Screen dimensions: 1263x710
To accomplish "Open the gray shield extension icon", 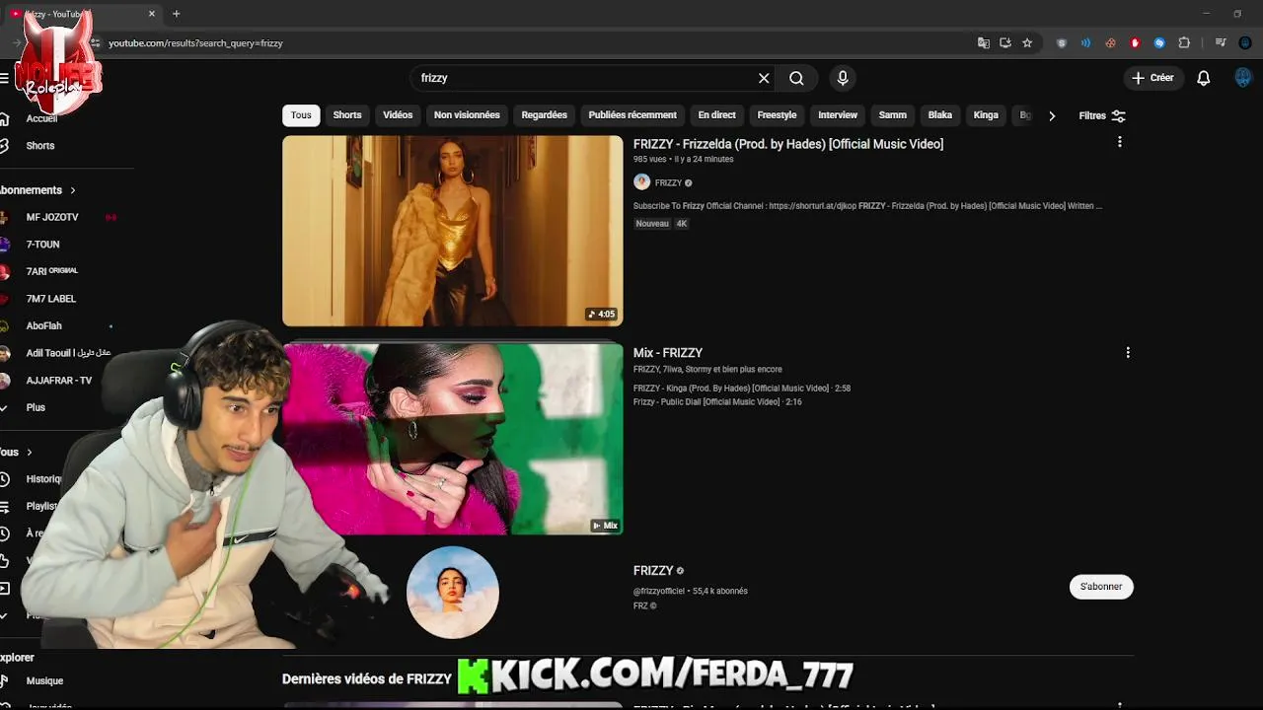I will [1062, 43].
